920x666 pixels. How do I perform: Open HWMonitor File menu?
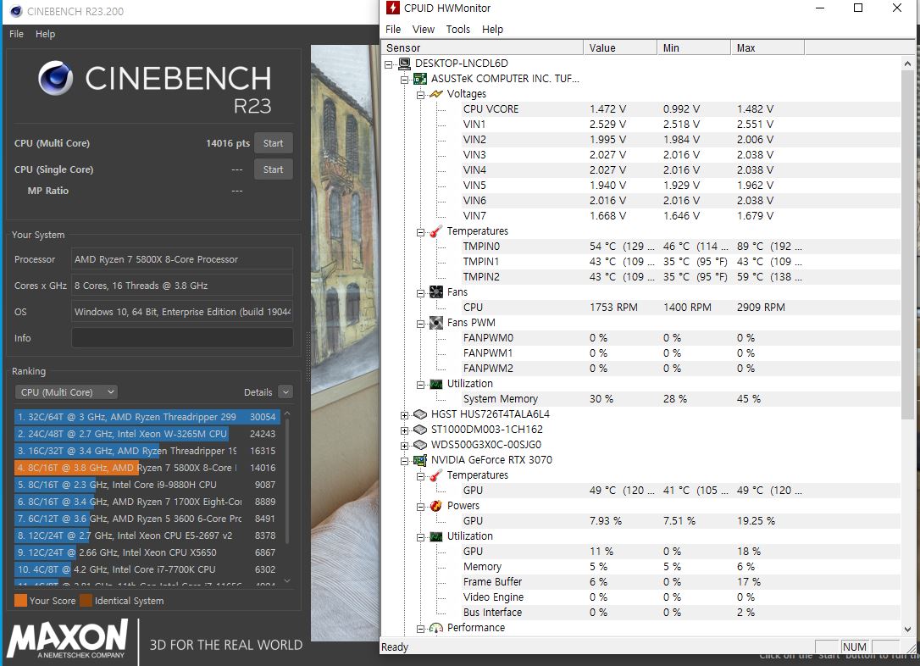(x=393, y=30)
